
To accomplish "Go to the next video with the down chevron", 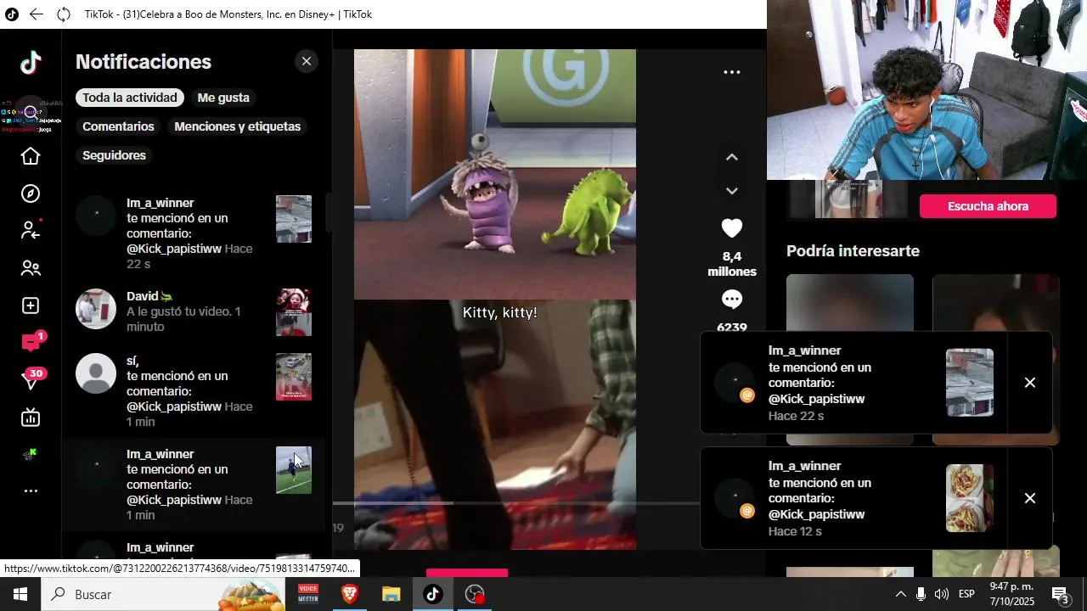I will (x=732, y=191).
